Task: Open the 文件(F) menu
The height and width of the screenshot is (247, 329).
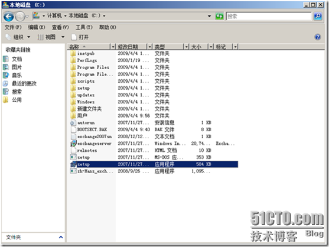Action: coord(13,27)
